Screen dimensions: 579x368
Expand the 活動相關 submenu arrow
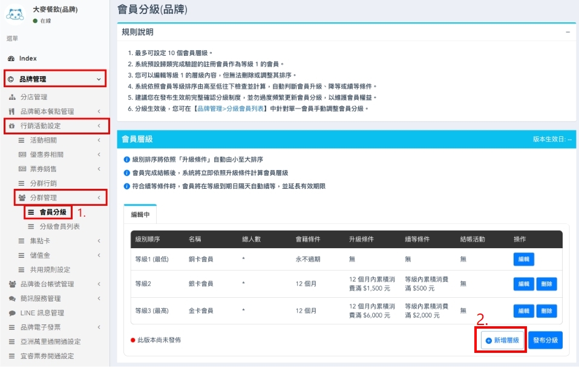[x=99, y=140]
